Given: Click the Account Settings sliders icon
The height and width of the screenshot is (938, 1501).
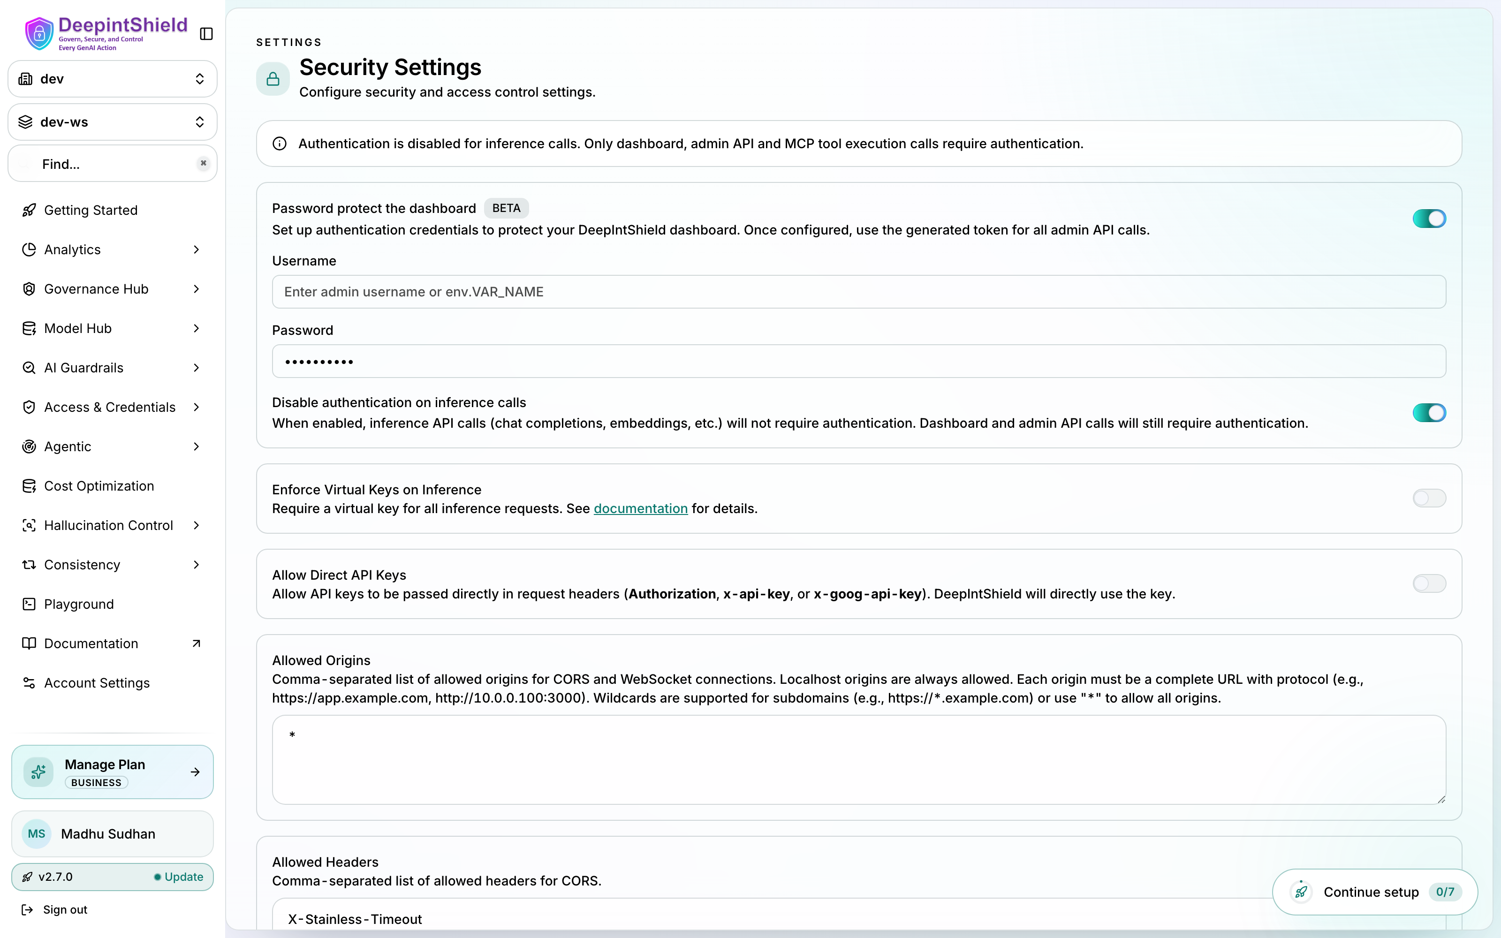Looking at the screenshot, I should [x=29, y=683].
